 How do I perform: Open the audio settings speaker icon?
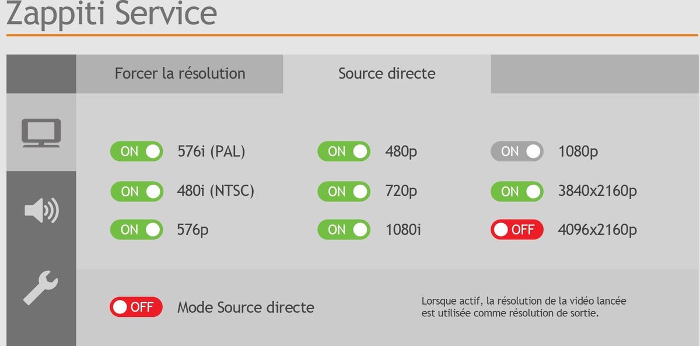tap(41, 211)
